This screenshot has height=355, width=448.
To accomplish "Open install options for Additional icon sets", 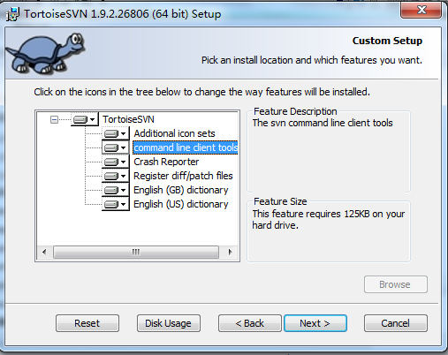I will pos(115,133).
